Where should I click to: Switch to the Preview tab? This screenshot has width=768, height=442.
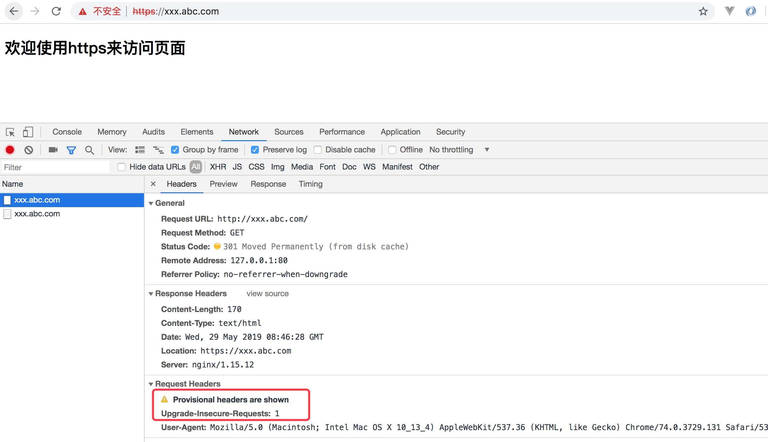coord(223,184)
